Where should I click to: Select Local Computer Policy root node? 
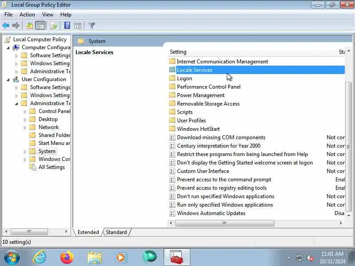[x=40, y=39]
